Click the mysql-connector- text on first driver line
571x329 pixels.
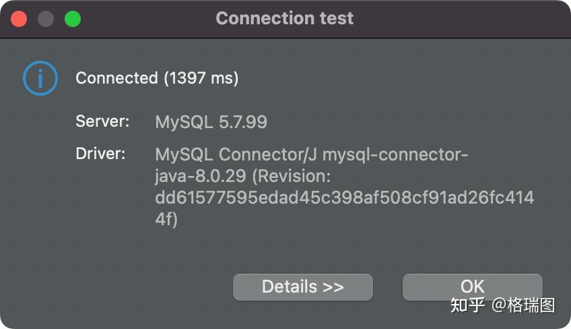pos(395,154)
